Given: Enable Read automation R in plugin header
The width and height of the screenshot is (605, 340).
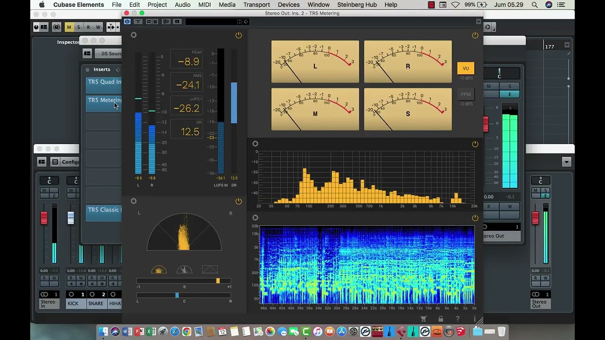Looking at the screenshot, I should tap(149, 22).
